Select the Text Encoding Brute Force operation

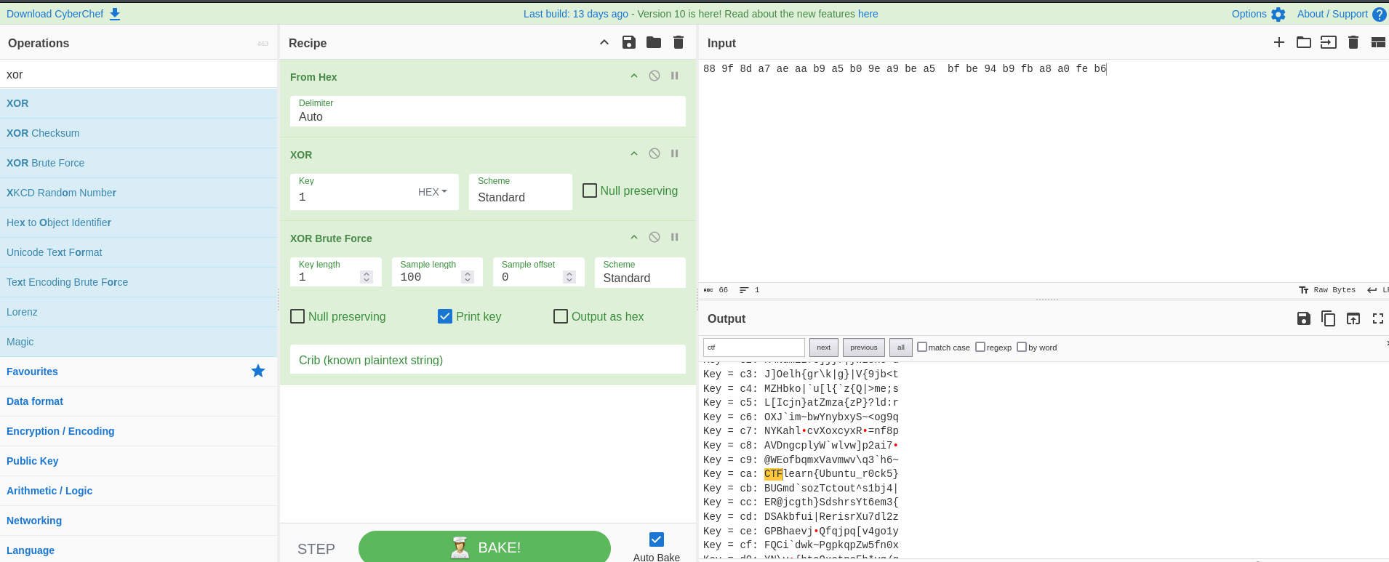point(138,282)
